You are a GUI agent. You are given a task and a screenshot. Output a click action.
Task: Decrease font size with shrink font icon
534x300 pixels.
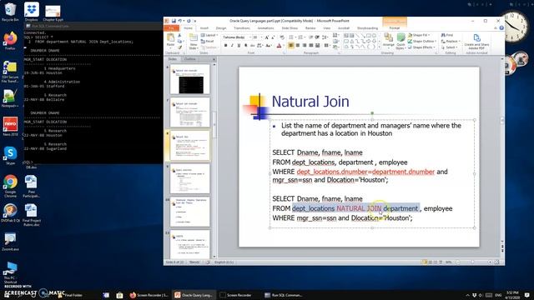273,37
